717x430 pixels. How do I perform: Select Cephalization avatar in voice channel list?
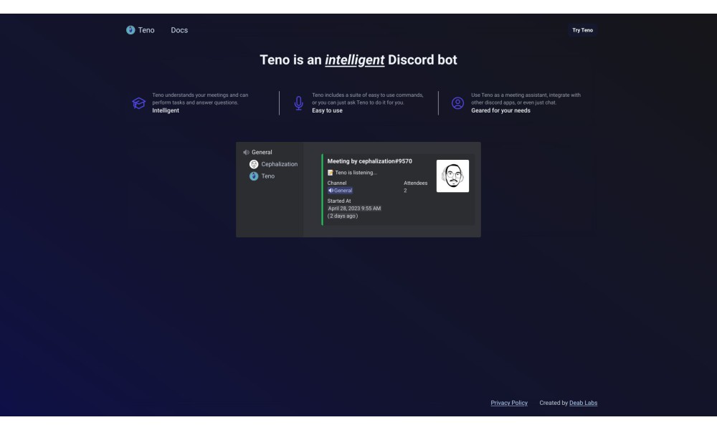[x=254, y=164]
